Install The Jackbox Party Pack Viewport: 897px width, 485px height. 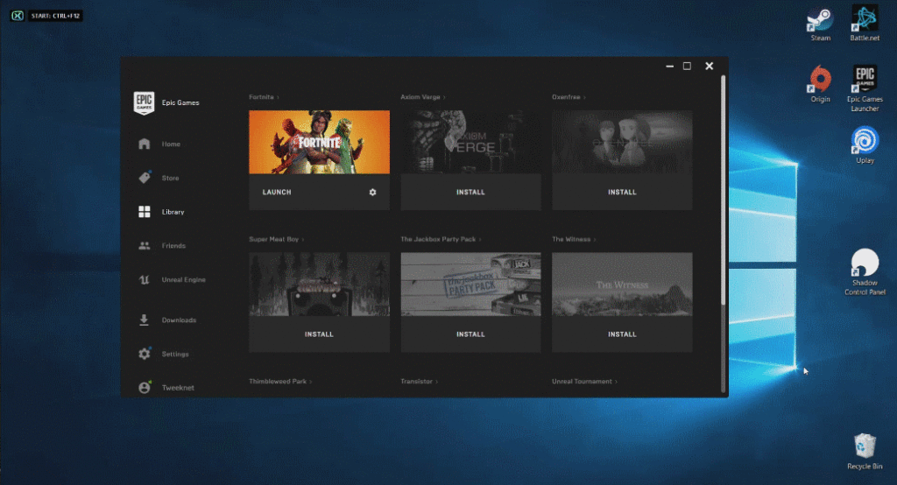470,334
